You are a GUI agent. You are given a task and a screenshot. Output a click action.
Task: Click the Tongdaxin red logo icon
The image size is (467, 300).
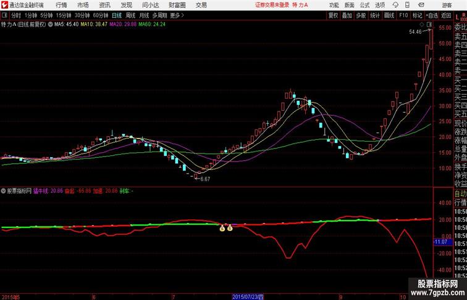pos(4,5)
